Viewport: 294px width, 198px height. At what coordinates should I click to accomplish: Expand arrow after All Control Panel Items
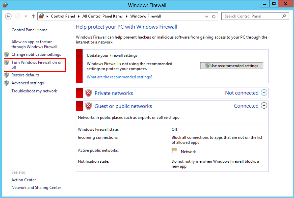tap(126, 16)
